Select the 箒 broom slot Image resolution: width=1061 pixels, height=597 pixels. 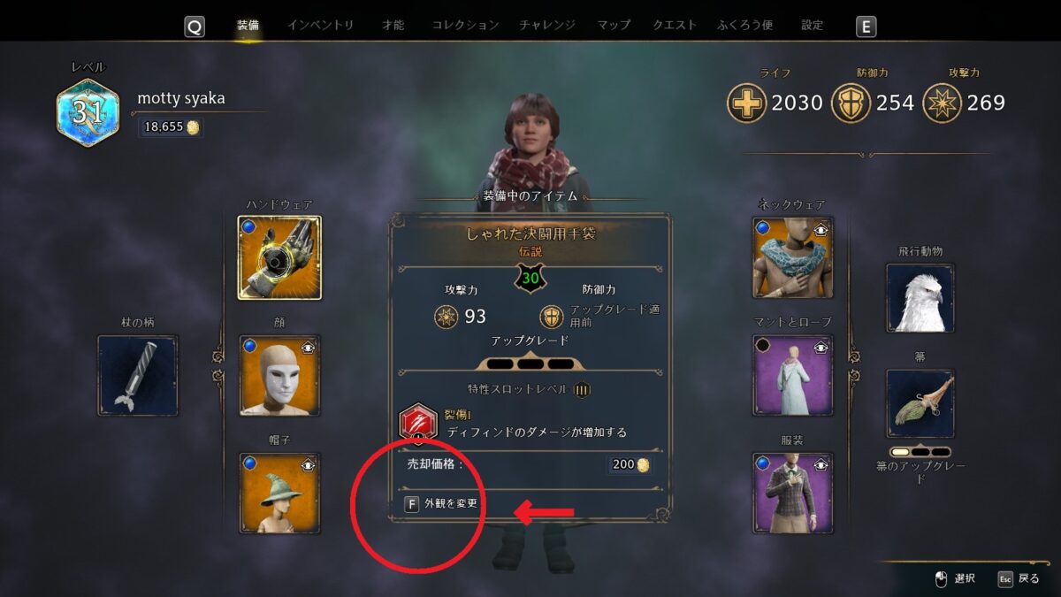920,403
